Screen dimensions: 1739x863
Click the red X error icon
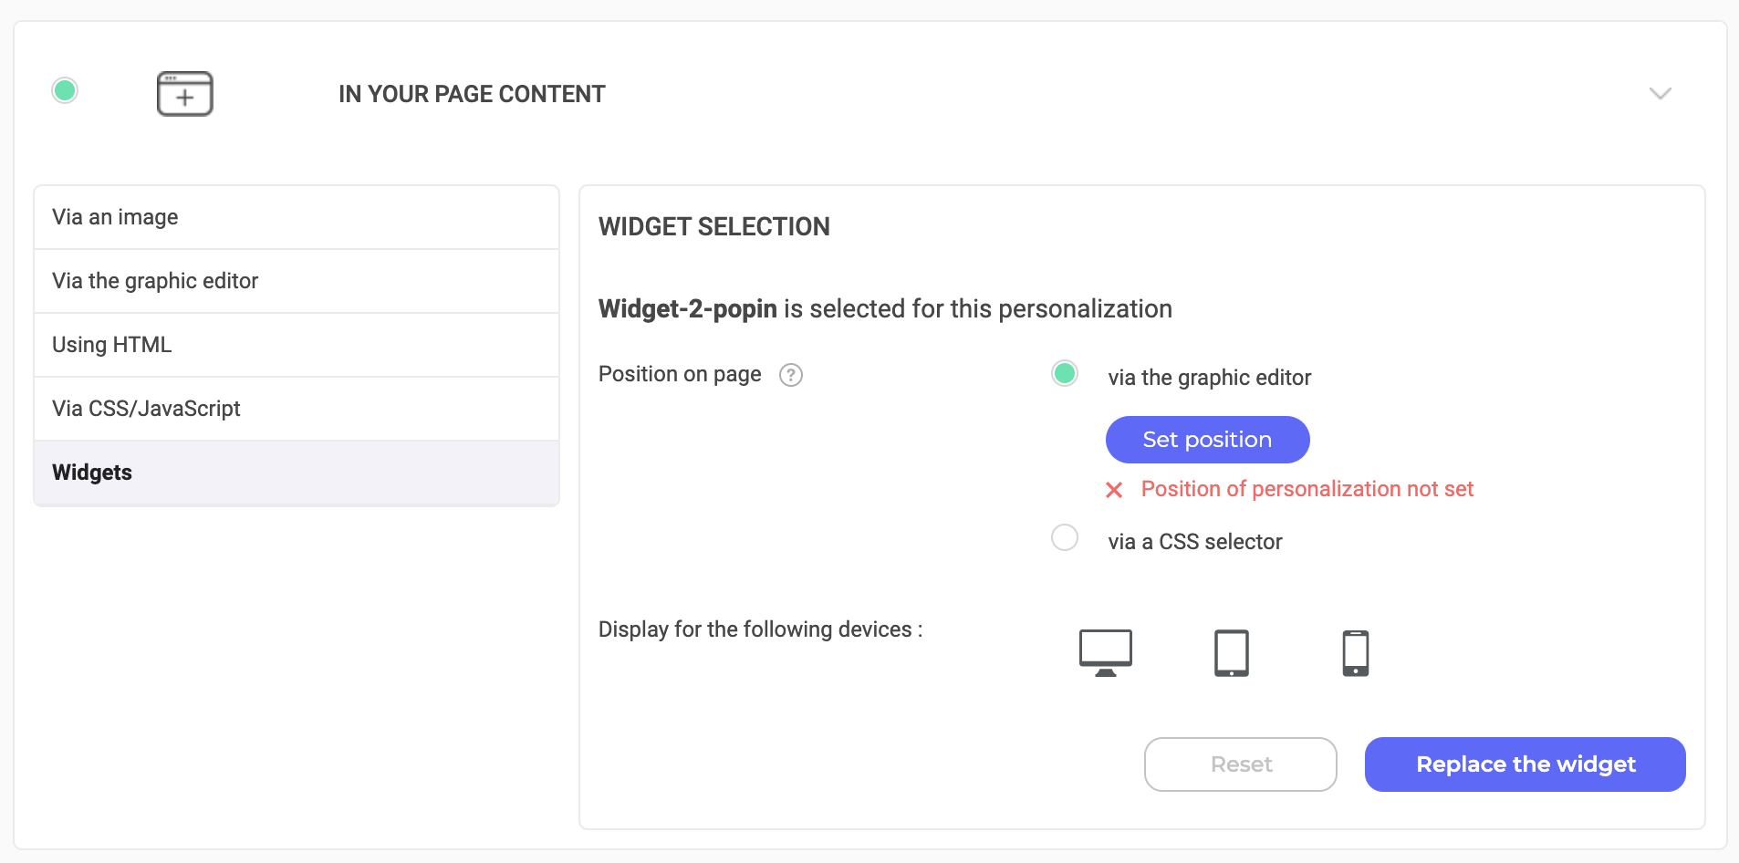tap(1114, 490)
